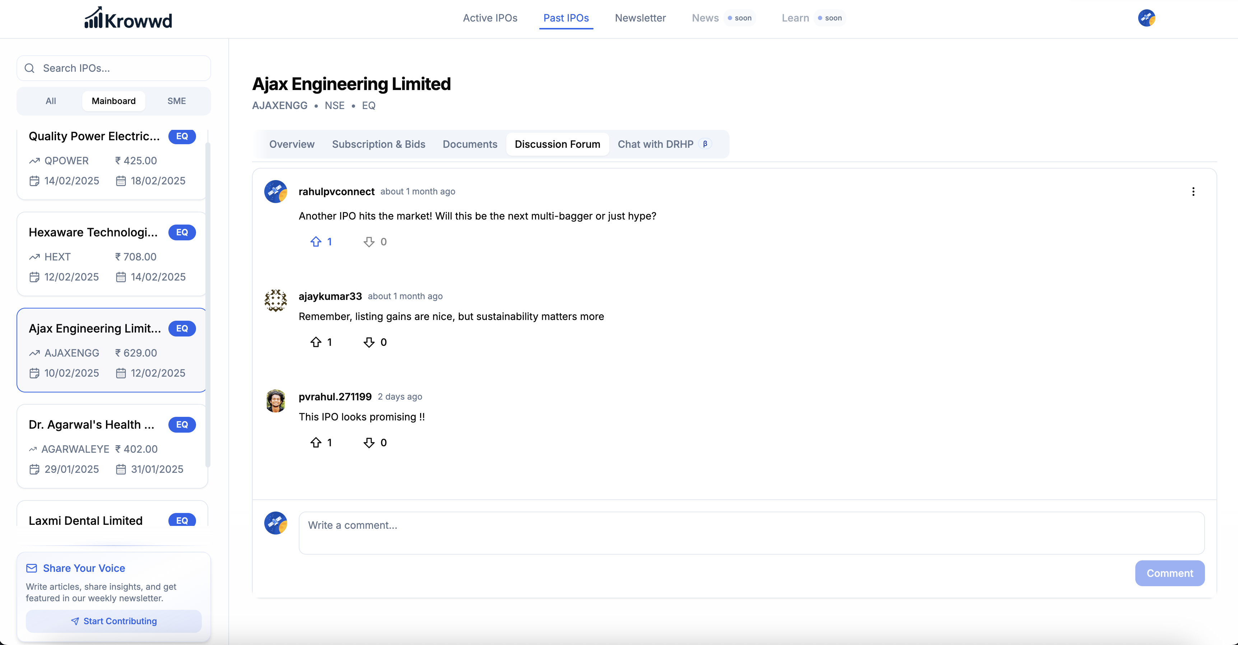Downvote ajaykumar33's comment
The height and width of the screenshot is (645, 1238).
click(369, 342)
